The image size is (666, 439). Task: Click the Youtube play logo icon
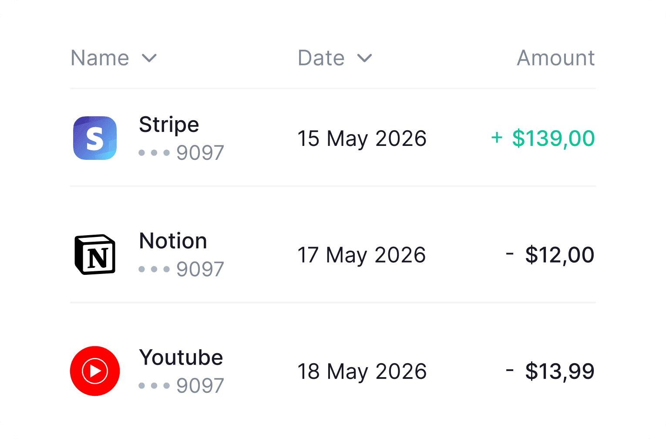95,371
